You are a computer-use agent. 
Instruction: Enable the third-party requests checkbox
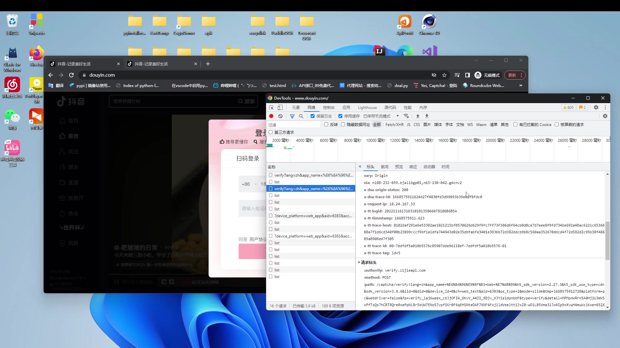pyautogui.click(x=271, y=132)
